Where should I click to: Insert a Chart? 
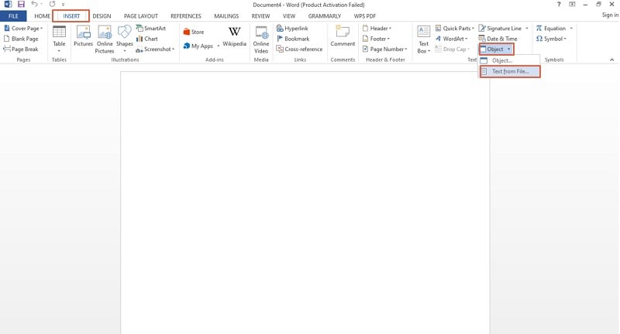[147, 39]
